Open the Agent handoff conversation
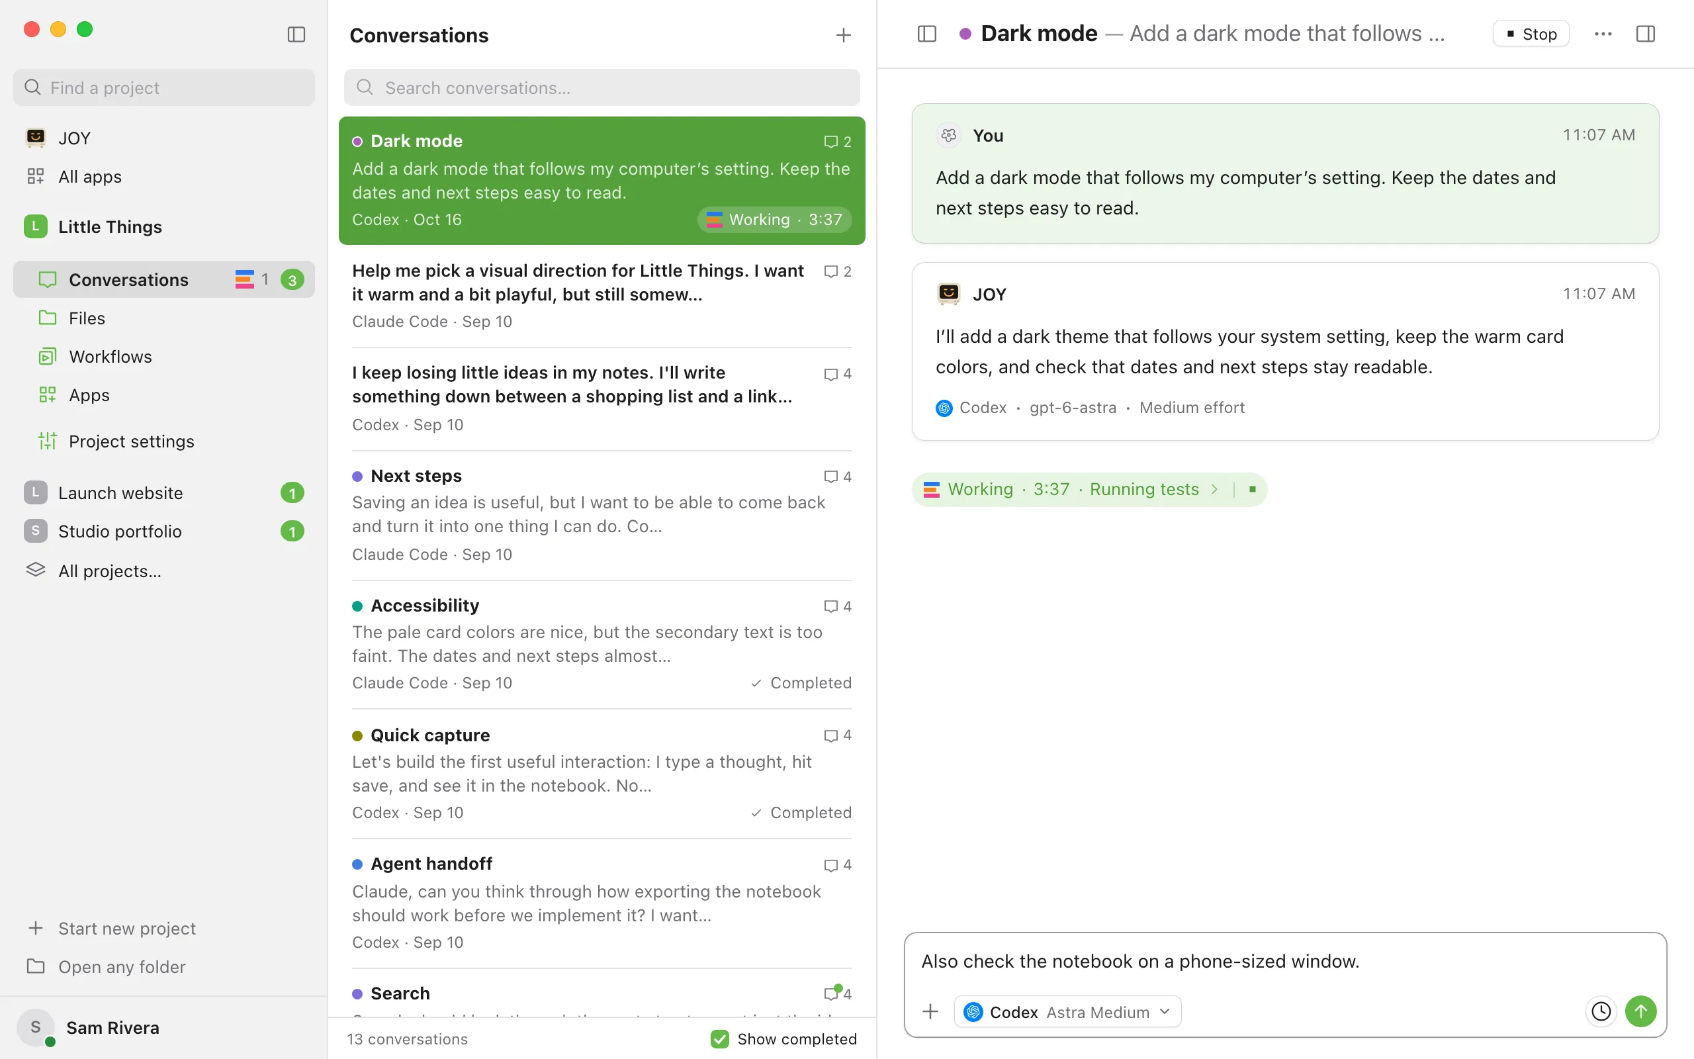1694x1059 pixels. (602, 903)
